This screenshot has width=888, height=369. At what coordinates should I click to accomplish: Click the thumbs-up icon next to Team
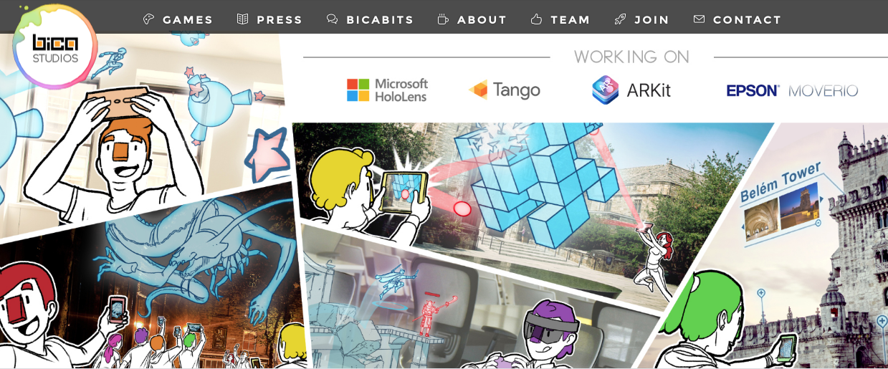point(536,19)
